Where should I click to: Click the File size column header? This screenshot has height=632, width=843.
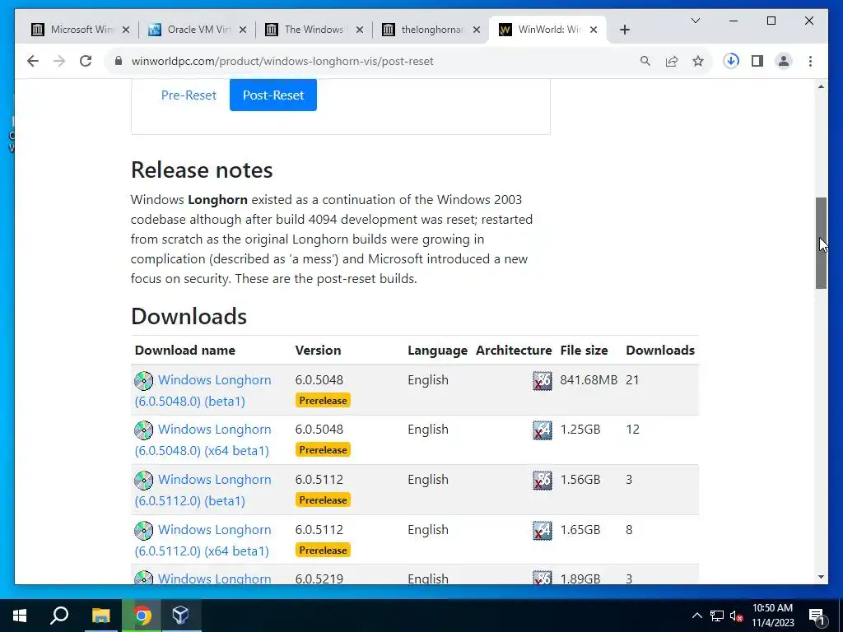[584, 351]
